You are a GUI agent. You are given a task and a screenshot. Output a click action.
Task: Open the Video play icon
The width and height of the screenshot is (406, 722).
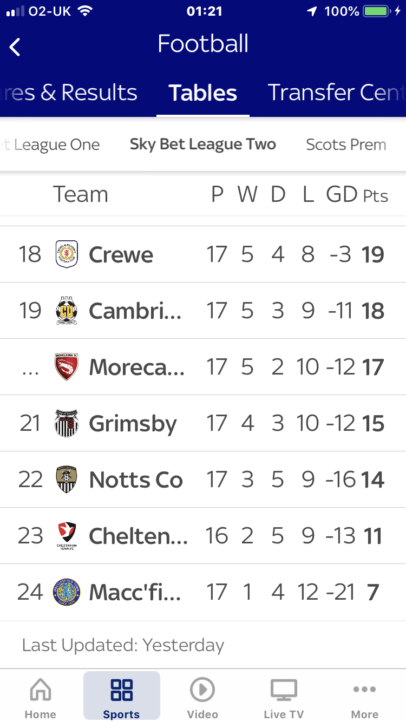(202, 690)
